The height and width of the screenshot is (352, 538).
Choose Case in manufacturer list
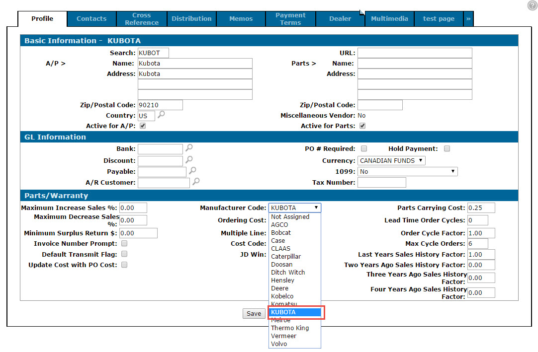click(x=295, y=241)
